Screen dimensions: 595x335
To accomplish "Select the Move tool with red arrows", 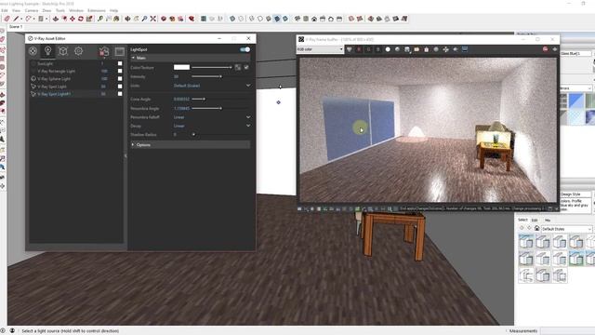I will [x=73, y=19].
